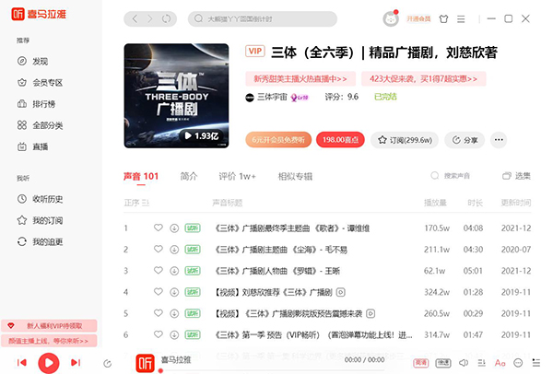This screenshot has width=553, height=374.
Task: Open 我的追更 followed updates
Action: pyautogui.click(x=40, y=242)
